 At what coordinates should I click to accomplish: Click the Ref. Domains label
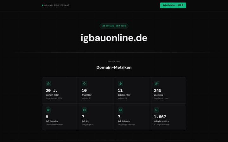click(x=52, y=121)
